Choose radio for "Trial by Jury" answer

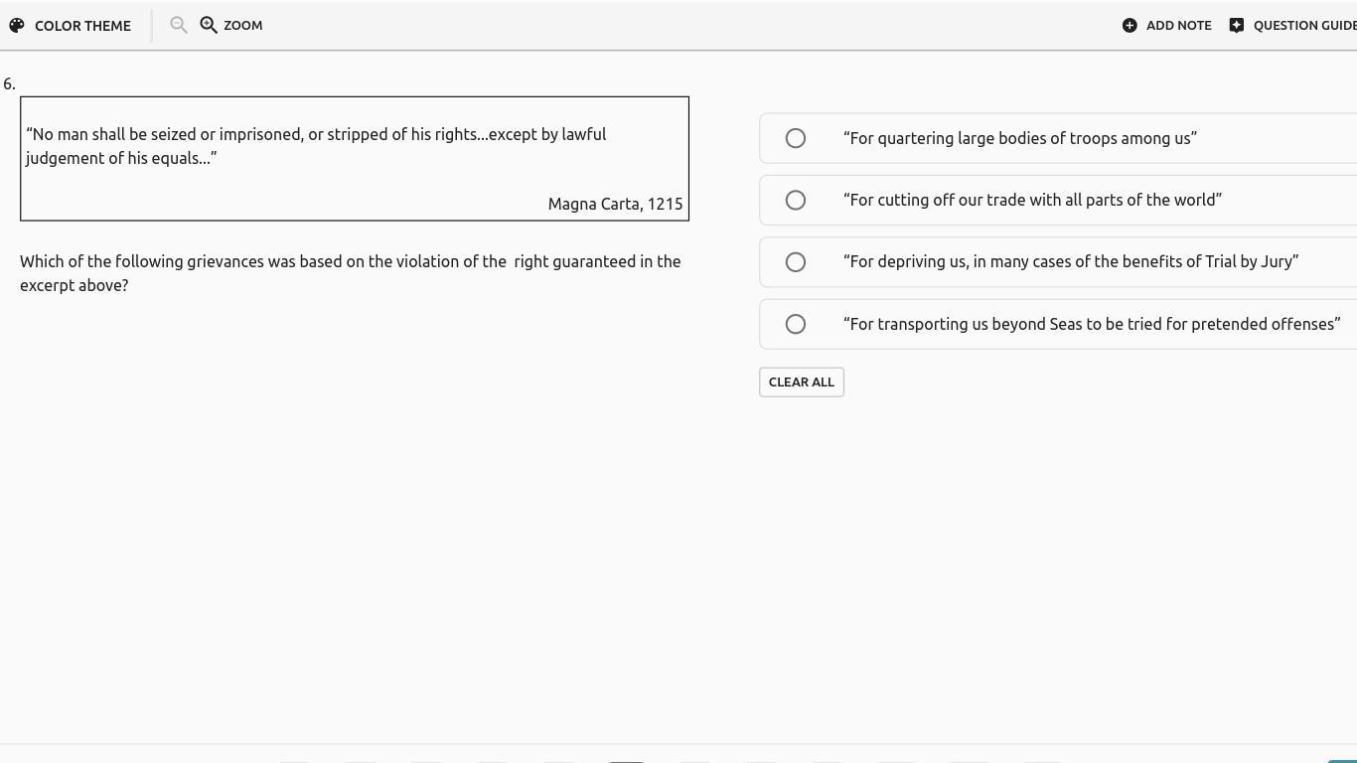click(796, 262)
